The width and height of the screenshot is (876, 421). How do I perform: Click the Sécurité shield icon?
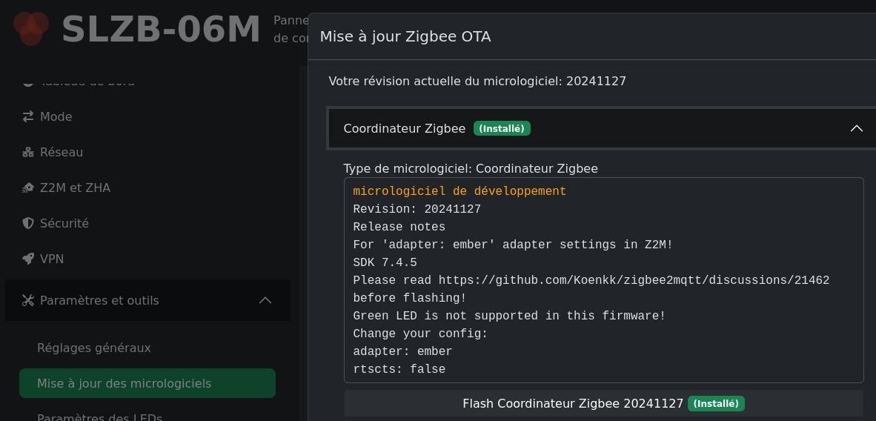pos(28,223)
